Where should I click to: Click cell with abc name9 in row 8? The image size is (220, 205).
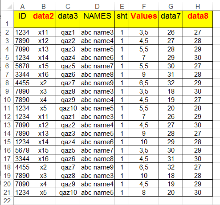click(97, 83)
